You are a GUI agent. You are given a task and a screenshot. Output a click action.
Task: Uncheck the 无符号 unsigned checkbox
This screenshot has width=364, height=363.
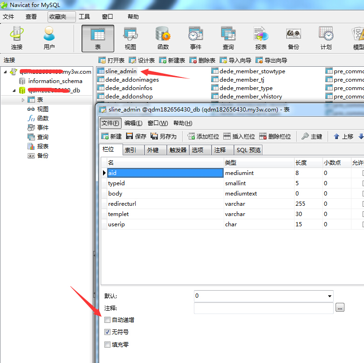click(x=108, y=332)
